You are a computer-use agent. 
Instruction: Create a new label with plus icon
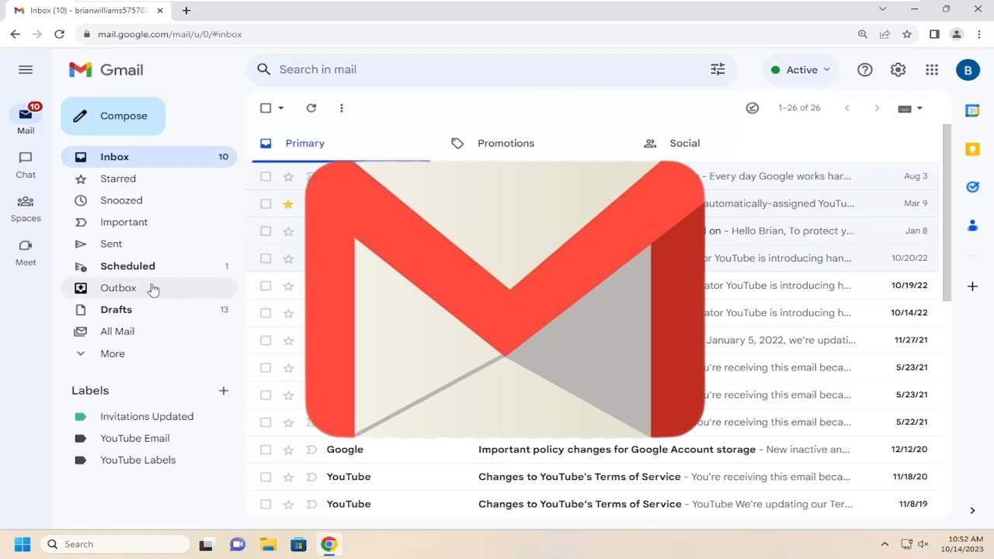[x=224, y=391]
